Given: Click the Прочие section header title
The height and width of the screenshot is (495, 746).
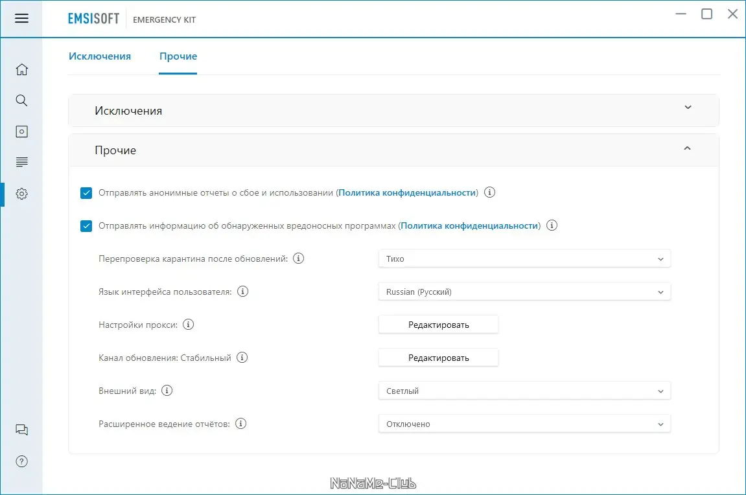Looking at the screenshot, I should click(115, 150).
